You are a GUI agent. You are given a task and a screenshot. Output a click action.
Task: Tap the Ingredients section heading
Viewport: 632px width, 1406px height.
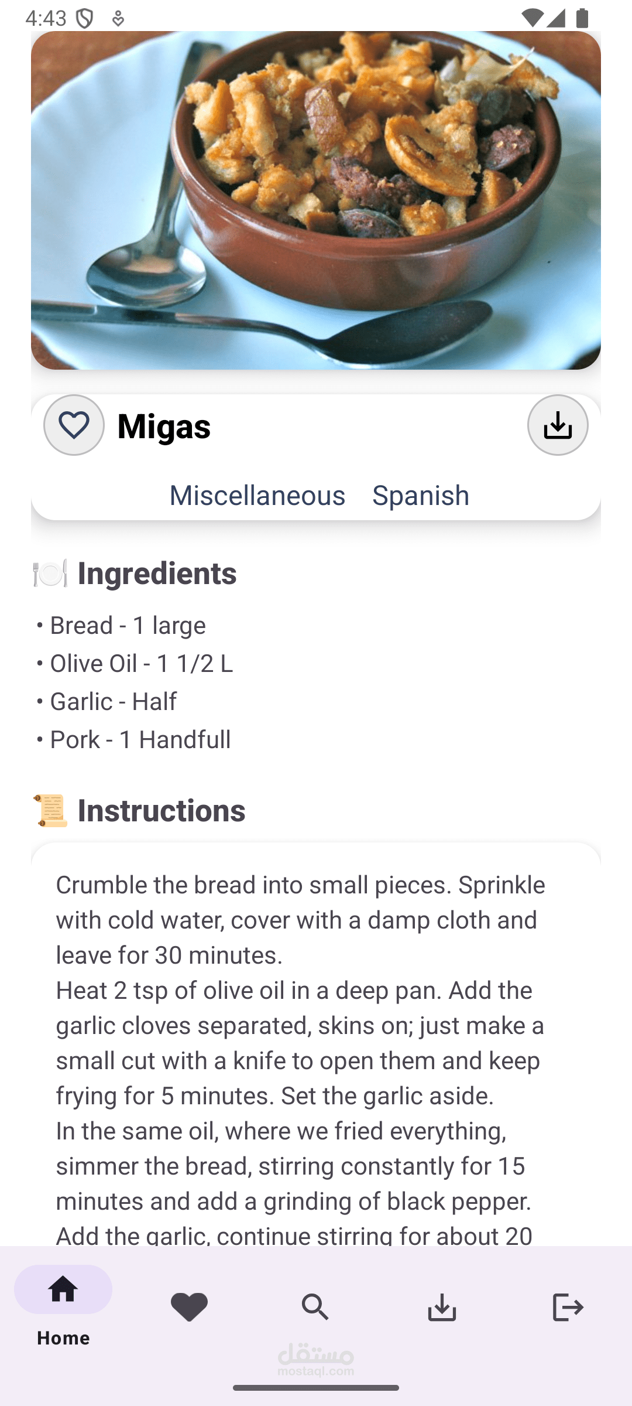[157, 573]
